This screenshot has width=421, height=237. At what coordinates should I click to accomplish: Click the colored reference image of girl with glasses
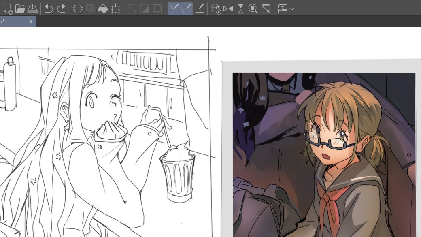(324, 155)
